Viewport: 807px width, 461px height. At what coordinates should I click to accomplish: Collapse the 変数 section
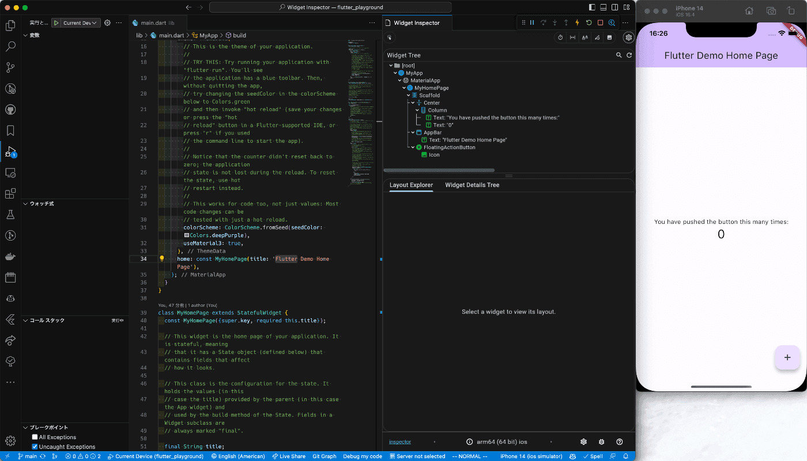point(25,35)
